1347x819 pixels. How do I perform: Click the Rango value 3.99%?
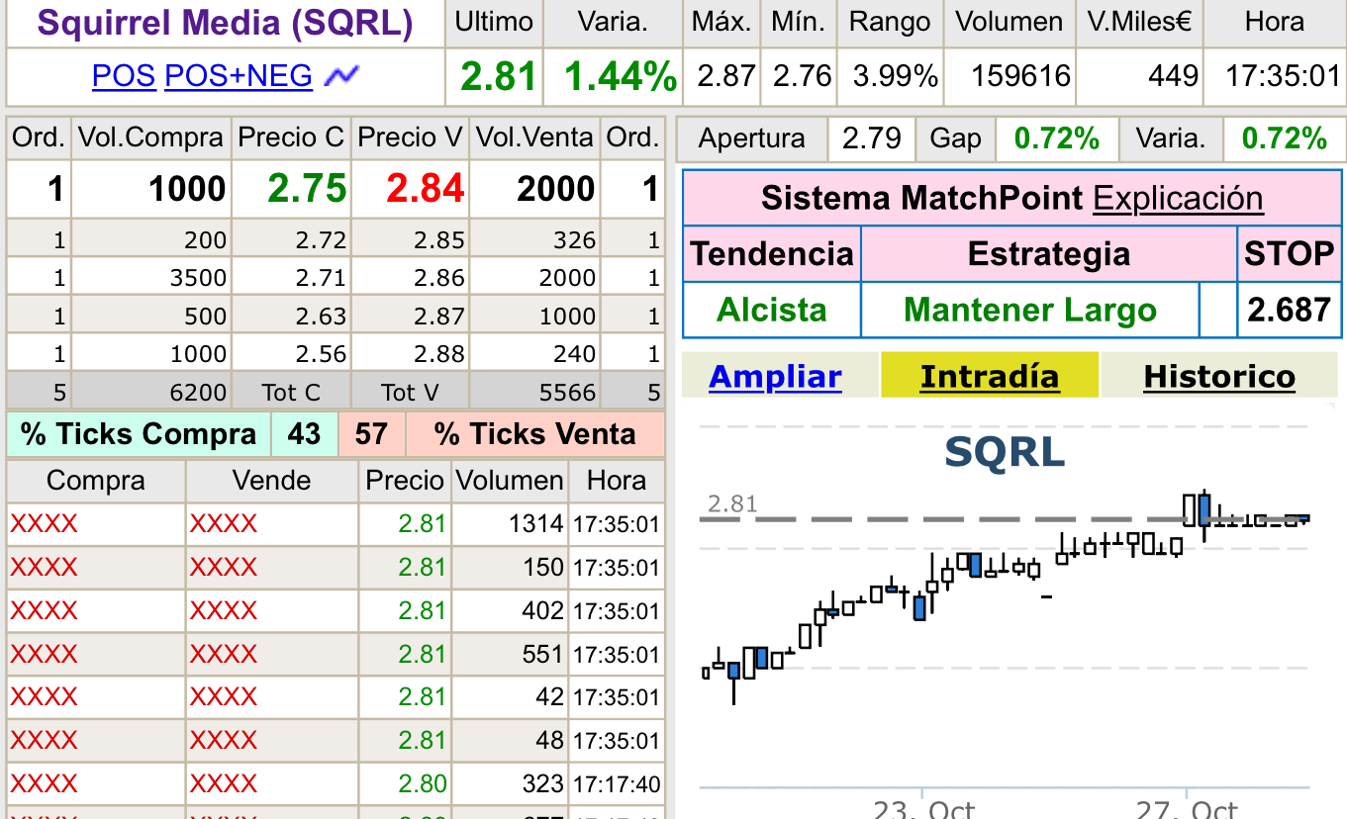[895, 75]
